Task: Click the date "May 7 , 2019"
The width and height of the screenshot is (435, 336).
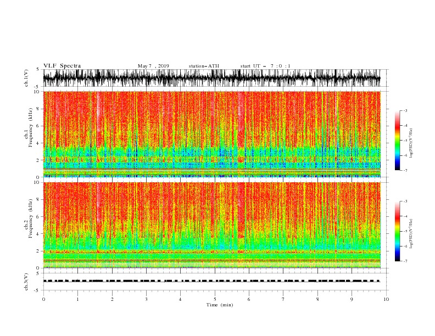Action: [x=153, y=66]
